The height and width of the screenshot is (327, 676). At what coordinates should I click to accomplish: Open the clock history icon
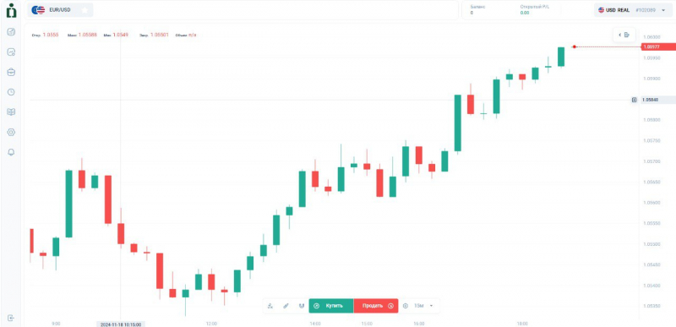click(x=11, y=92)
